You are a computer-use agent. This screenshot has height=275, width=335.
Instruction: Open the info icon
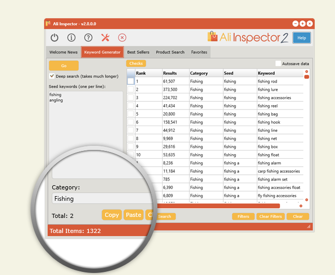(x=71, y=37)
